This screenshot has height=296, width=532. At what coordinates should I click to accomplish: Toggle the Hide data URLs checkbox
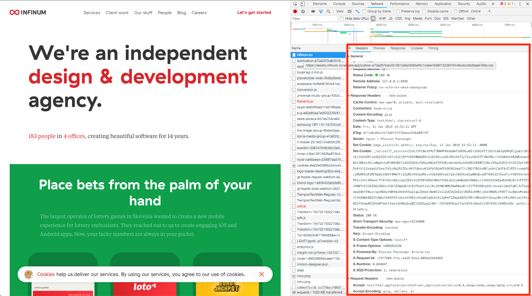point(342,19)
